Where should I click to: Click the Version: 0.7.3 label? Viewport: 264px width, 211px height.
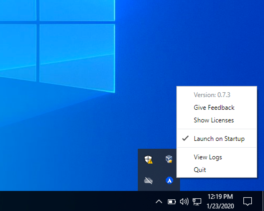tap(212, 95)
